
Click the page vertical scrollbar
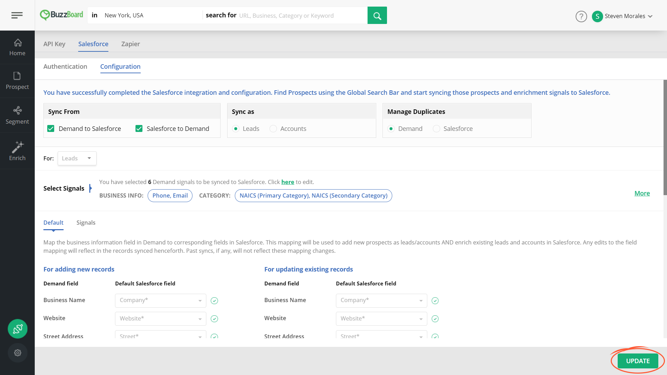665,137
